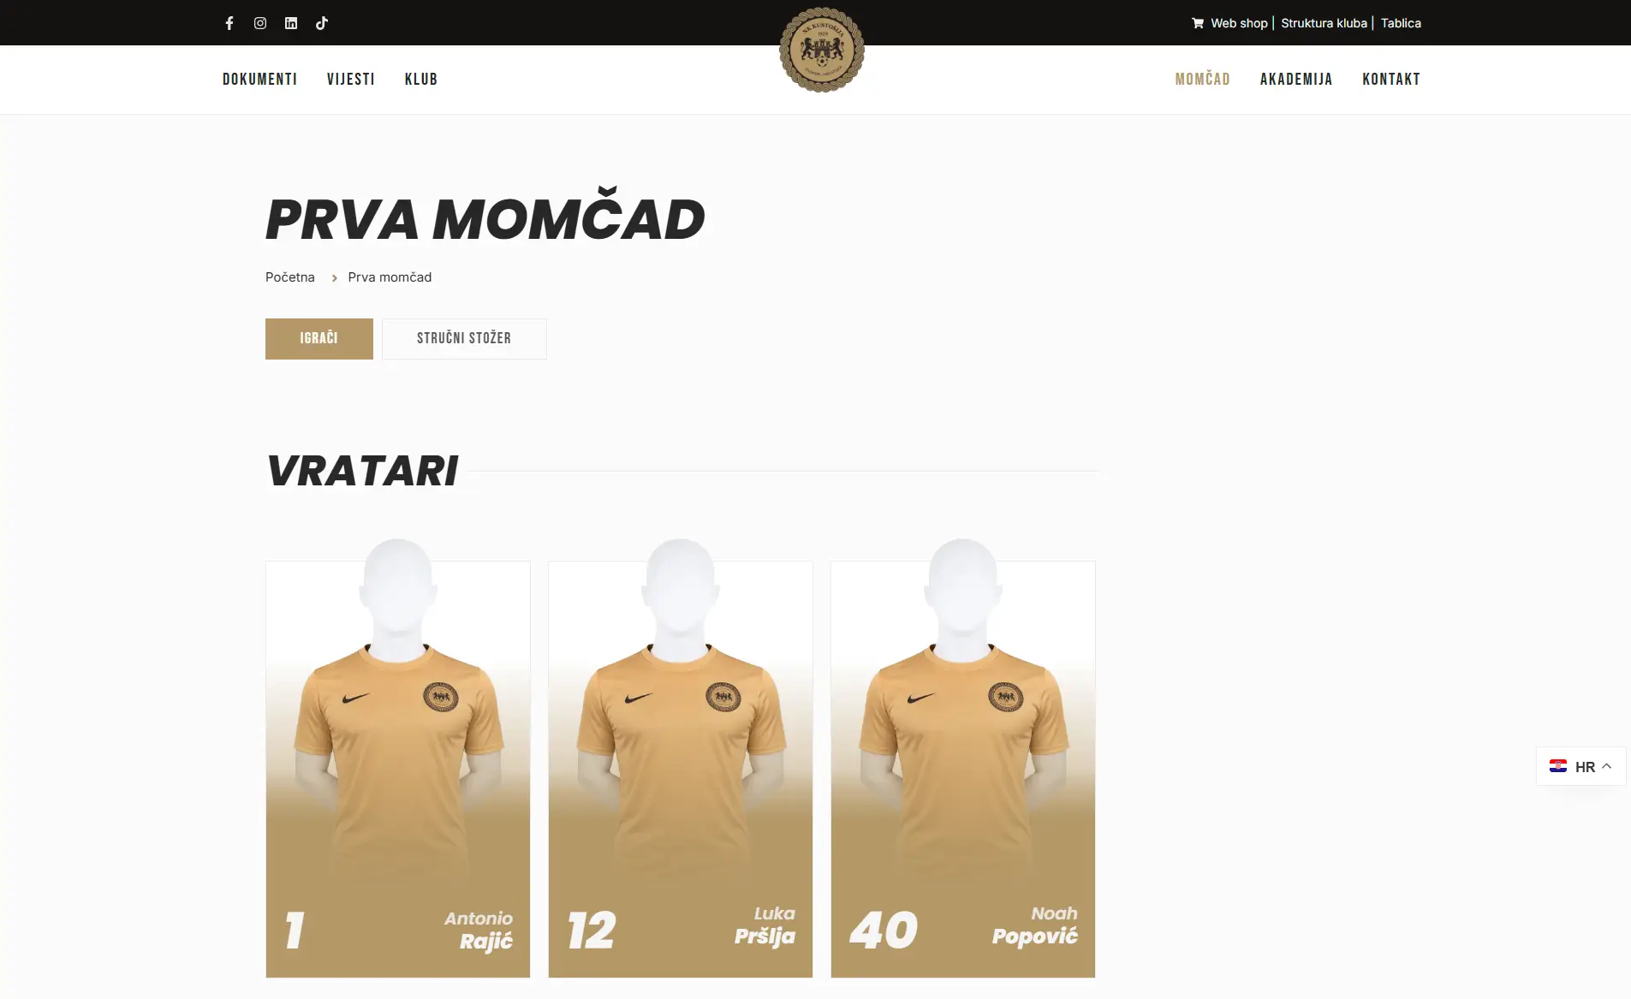Open the TikTok icon in header
This screenshot has width=1631, height=999.
[x=322, y=23]
